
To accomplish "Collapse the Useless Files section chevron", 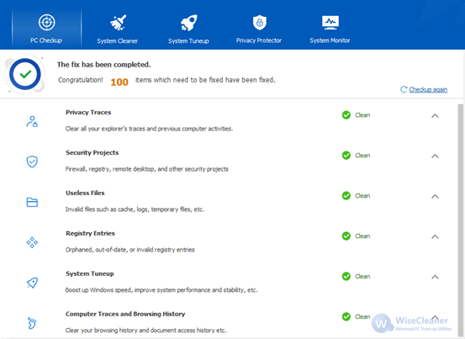I will click(435, 196).
